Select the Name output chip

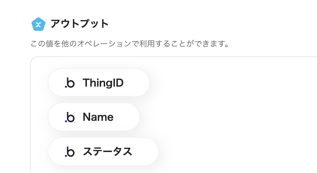[x=94, y=117]
